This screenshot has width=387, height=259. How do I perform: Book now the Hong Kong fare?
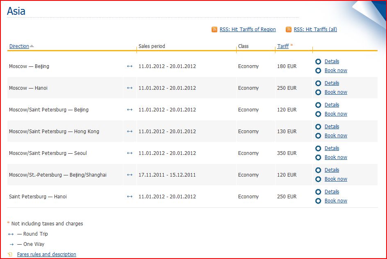coord(336,136)
